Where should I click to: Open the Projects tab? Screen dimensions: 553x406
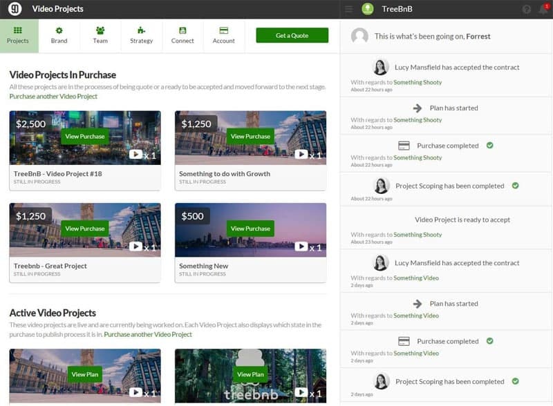[x=18, y=36]
